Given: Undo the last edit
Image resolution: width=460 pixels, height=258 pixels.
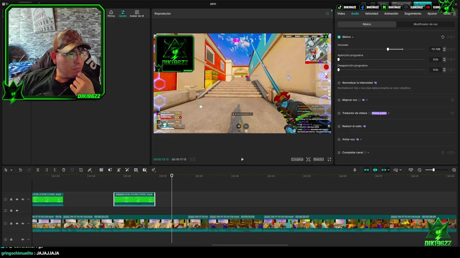Looking at the screenshot, I should [x=20, y=170].
